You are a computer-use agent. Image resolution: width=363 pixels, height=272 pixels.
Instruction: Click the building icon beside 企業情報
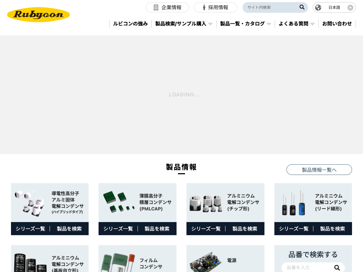(x=156, y=7)
